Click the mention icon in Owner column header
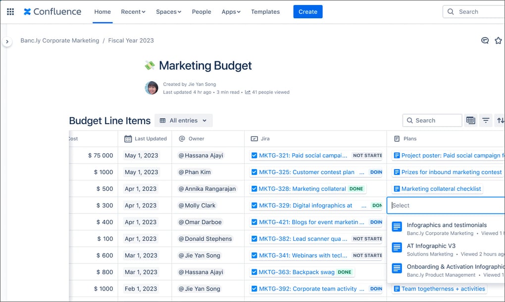 [x=182, y=138]
